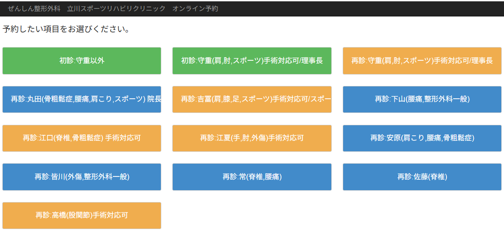
Task: Click 予約したい項目をお選びください instruction text
Action: 66,30
